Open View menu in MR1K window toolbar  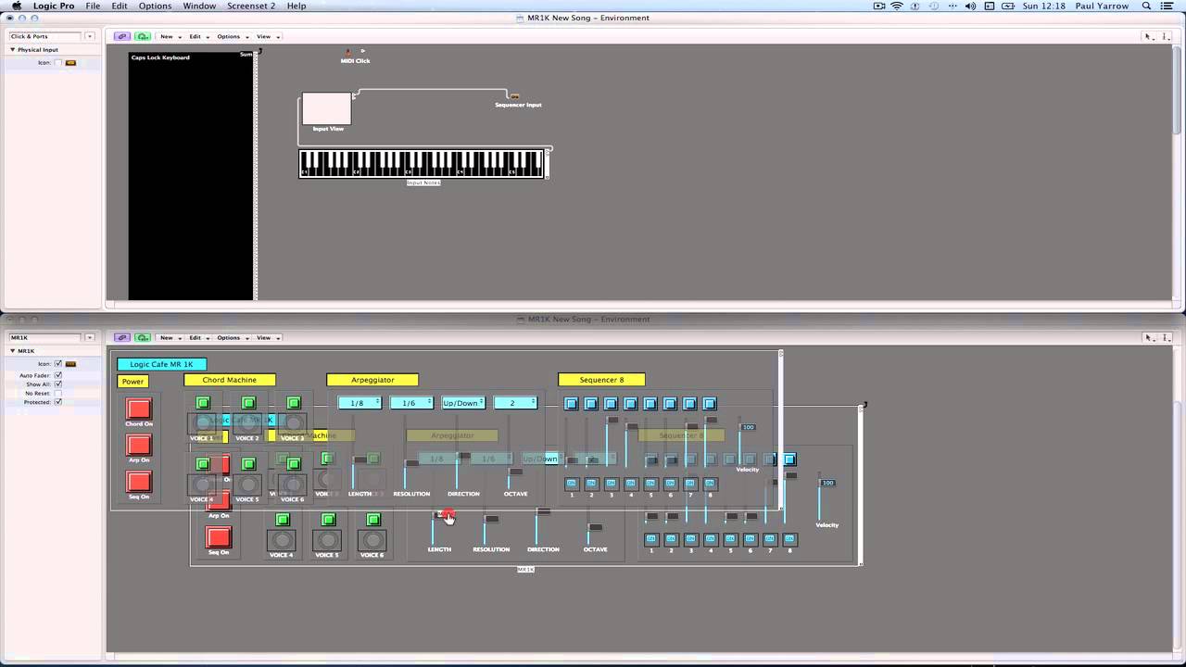tap(268, 337)
